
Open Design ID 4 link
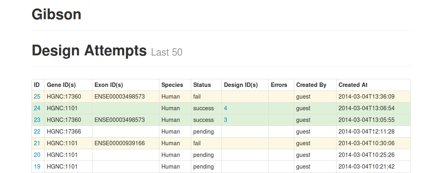(226, 108)
